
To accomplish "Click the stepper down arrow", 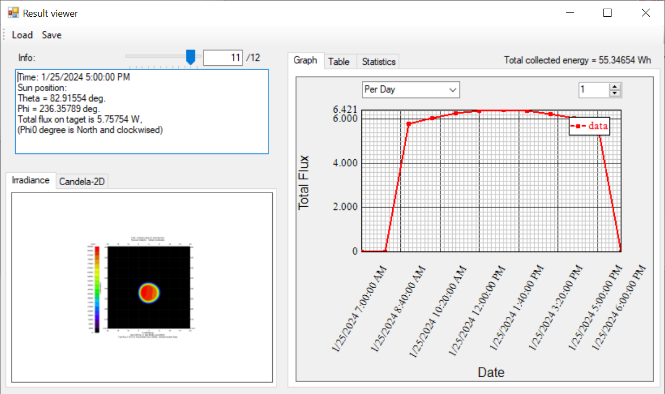I will point(615,93).
